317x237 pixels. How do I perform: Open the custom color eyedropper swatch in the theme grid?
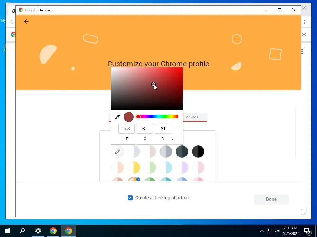pyautogui.click(x=117, y=151)
